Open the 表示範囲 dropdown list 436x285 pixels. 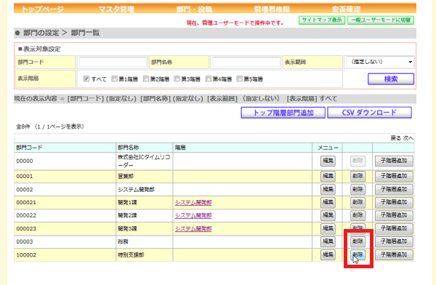[379, 62]
